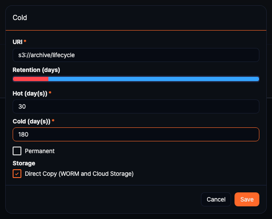Uncheck the Direct Copy checkbox
The width and height of the screenshot is (272, 219).
pos(17,174)
